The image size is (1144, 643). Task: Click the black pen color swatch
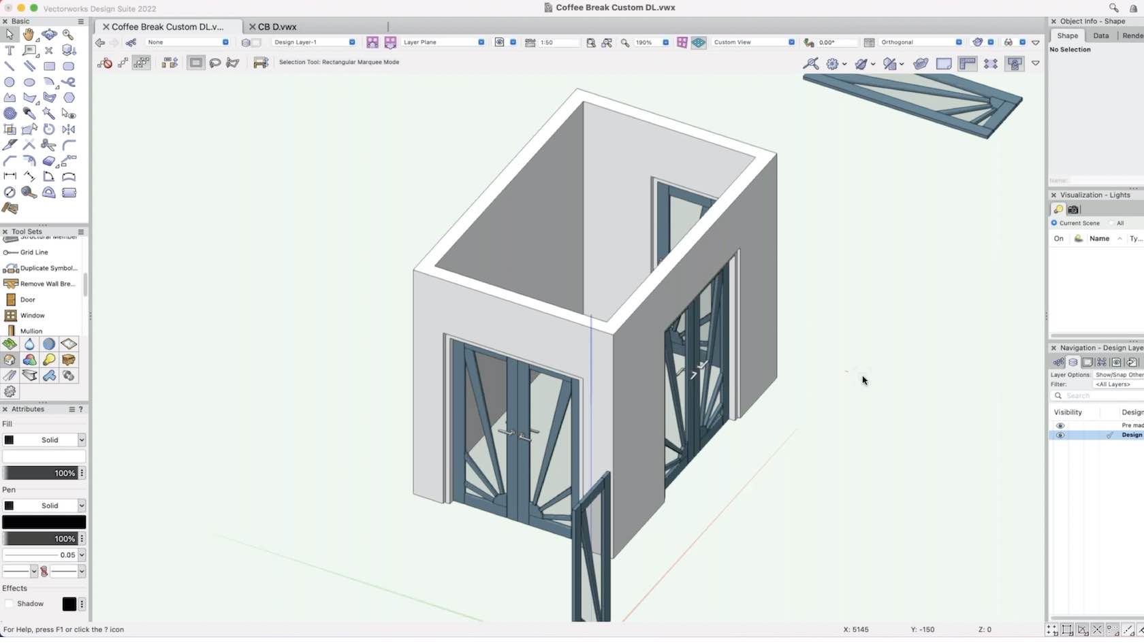(x=45, y=522)
